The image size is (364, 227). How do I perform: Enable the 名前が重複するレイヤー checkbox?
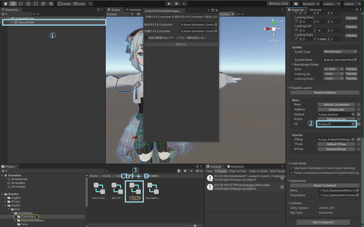click(x=146, y=38)
